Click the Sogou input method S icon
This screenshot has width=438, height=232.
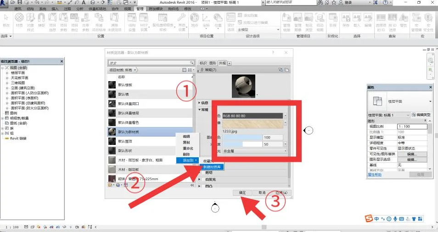click(369, 218)
